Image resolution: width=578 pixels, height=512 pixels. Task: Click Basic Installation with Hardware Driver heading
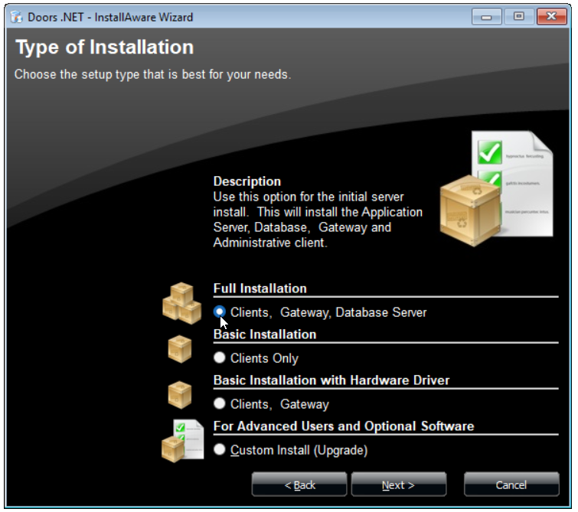coord(331,380)
